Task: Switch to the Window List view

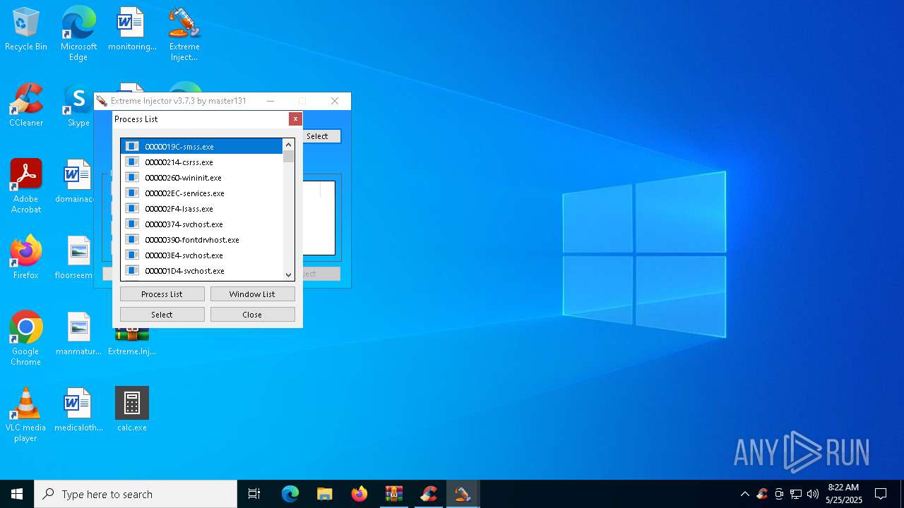Action: tap(253, 294)
